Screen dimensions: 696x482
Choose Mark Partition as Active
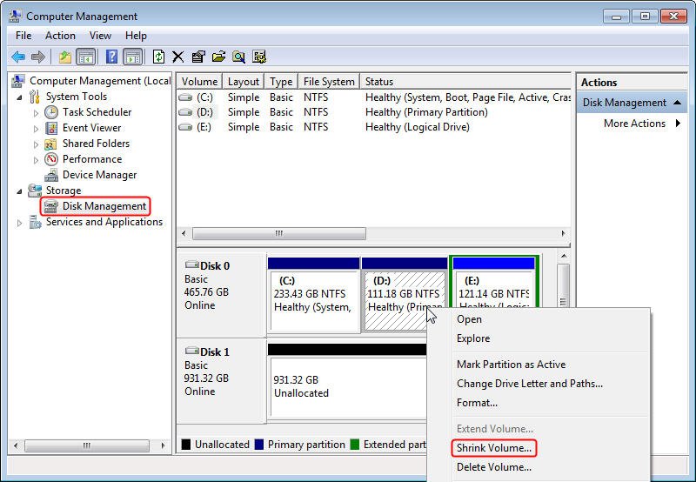point(511,365)
